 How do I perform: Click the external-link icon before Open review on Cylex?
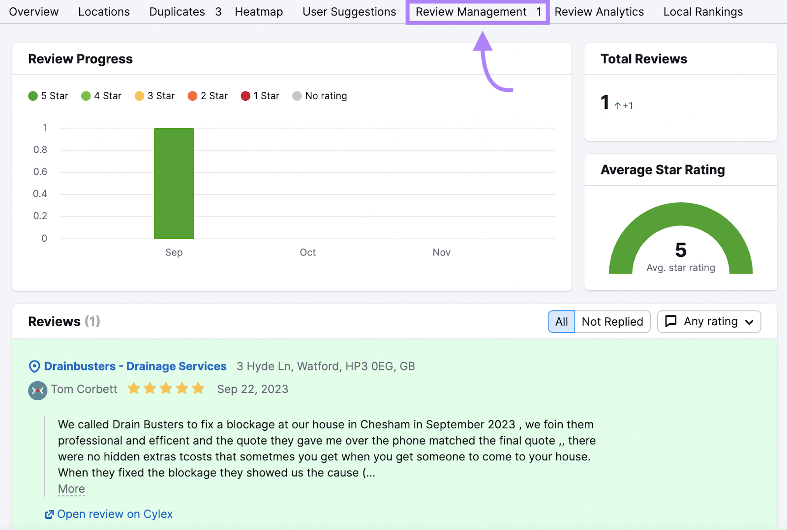[49, 514]
